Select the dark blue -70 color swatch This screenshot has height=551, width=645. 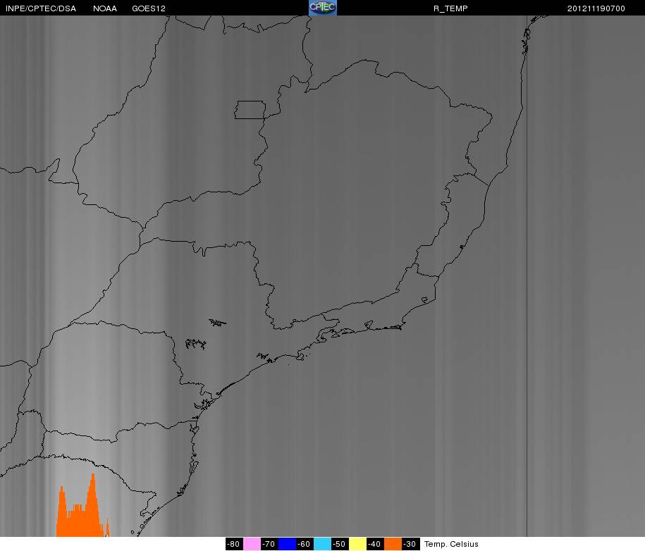tap(287, 544)
